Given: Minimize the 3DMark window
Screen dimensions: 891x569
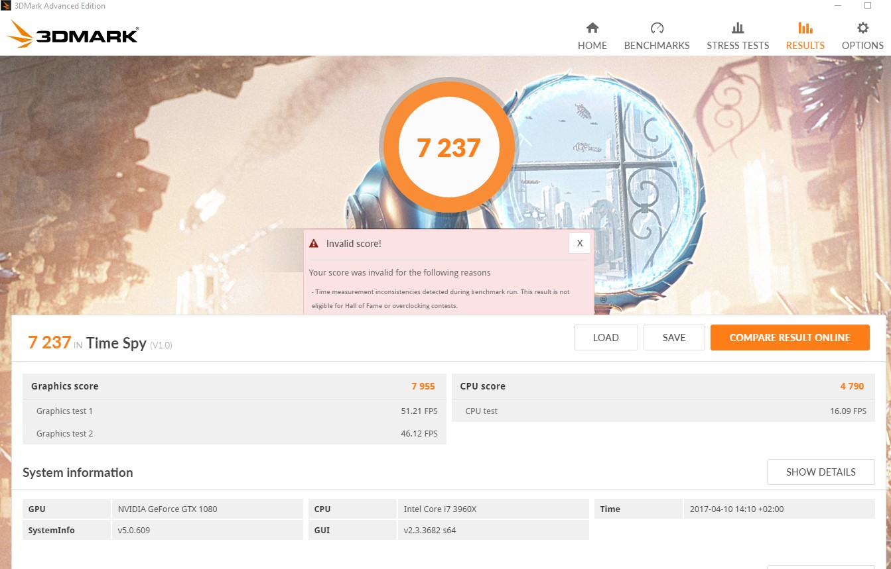Looking at the screenshot, I should pos(837,5).
